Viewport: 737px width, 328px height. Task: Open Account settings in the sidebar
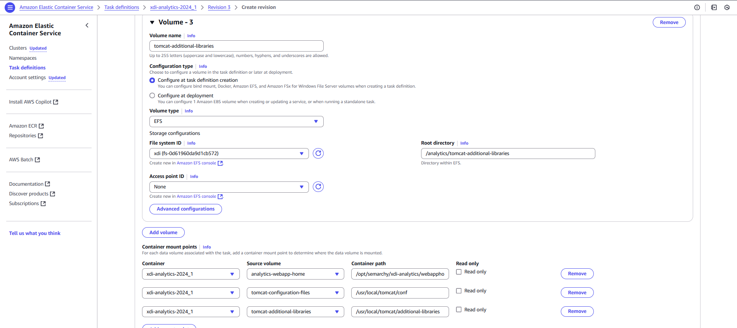(x=27, y=78)
